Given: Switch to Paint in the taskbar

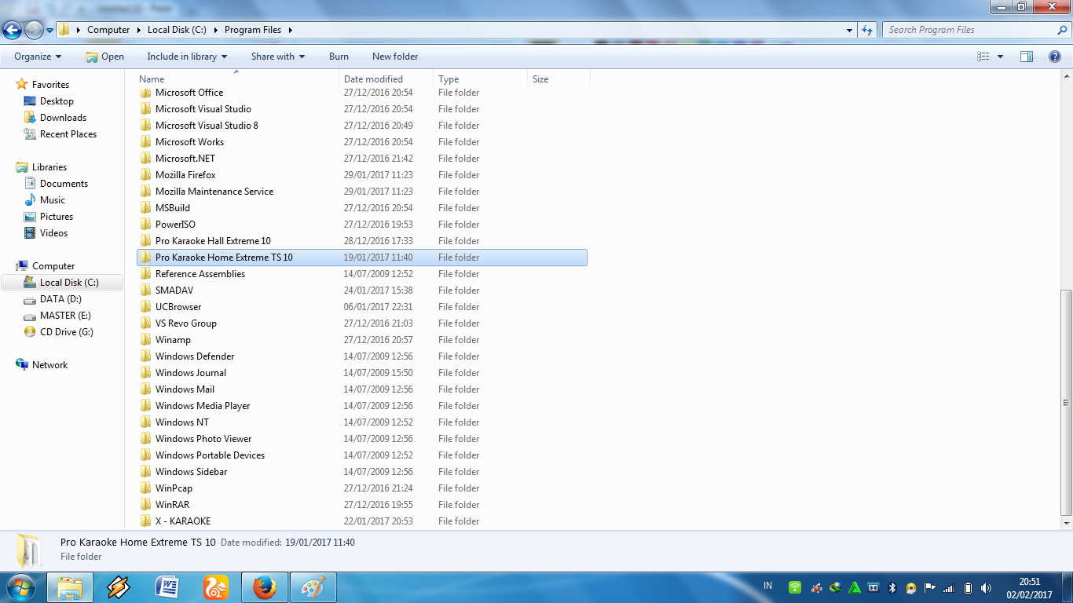Looking at the screenshot, I should (313, 587).
